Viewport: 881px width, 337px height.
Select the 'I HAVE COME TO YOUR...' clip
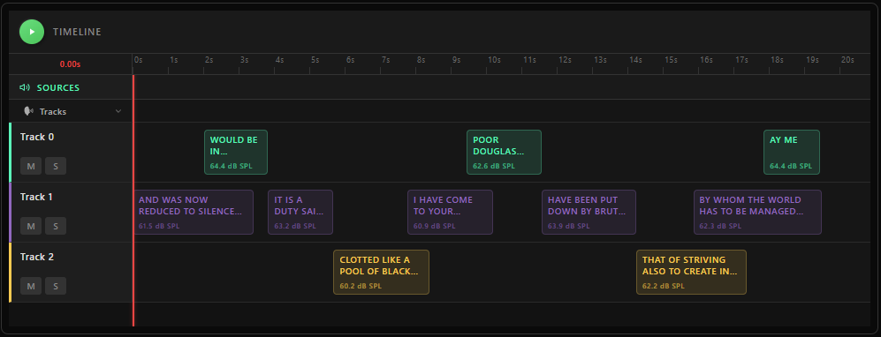click(450, 212)
